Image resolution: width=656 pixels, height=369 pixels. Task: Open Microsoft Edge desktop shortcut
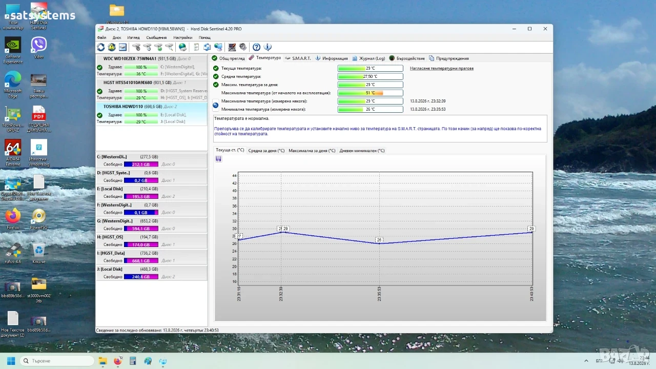pos(13,85)
